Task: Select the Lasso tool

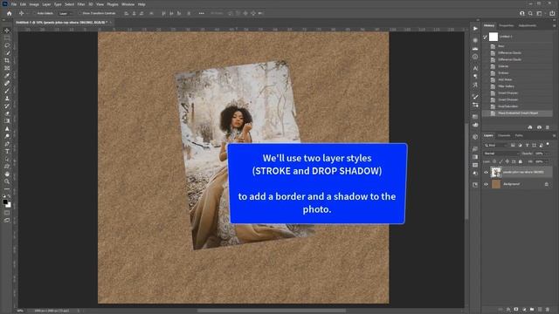Action: point(7,45)
